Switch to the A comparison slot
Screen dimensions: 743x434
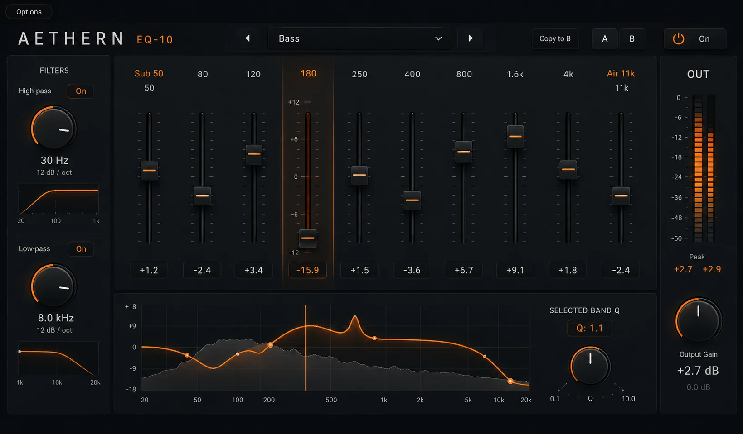[x=605, y=38]
